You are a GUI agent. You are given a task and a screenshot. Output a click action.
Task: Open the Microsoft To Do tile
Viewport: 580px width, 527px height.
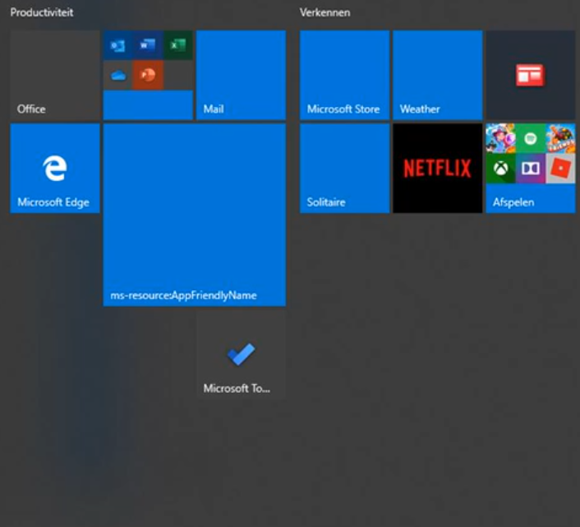pyautogui.click(x=241, y=354)
